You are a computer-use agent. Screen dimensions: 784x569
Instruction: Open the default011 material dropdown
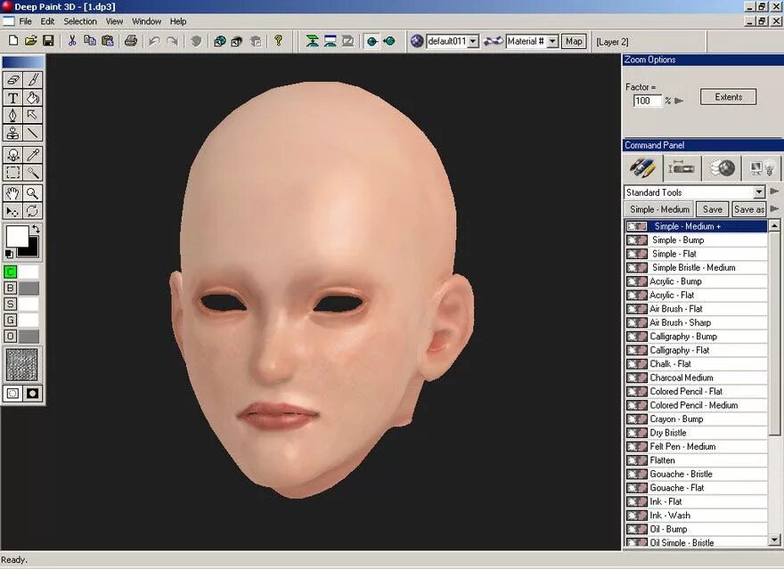click(x=473, y=42)
